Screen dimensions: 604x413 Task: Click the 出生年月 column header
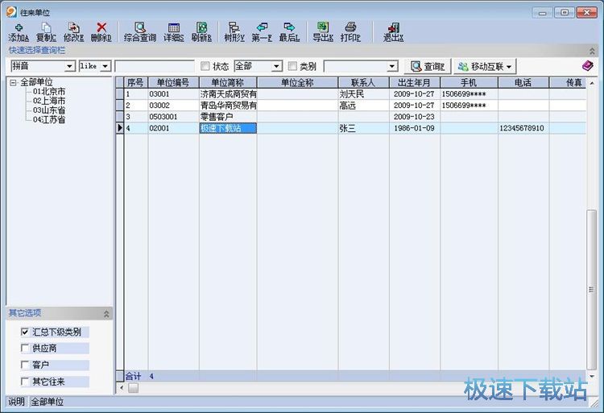tap(415, 83)
